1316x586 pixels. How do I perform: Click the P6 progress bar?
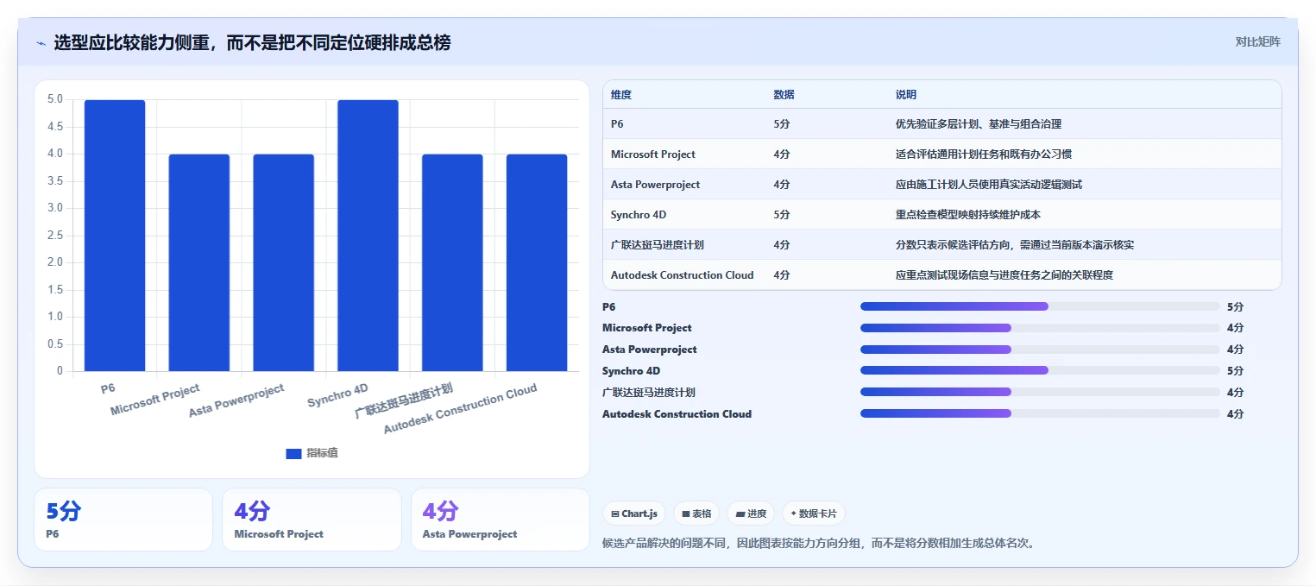pyautogui.click(x=1040, y=306)
